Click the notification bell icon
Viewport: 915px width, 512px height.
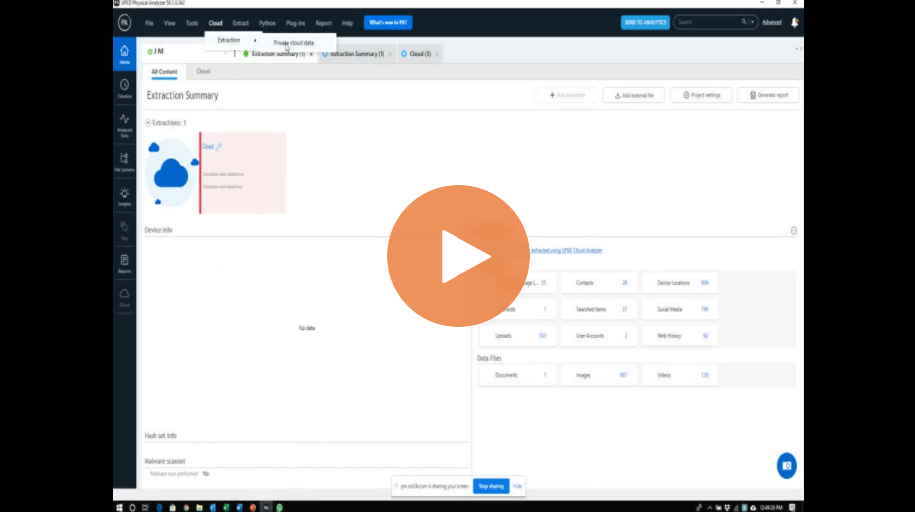coord(794,22)
